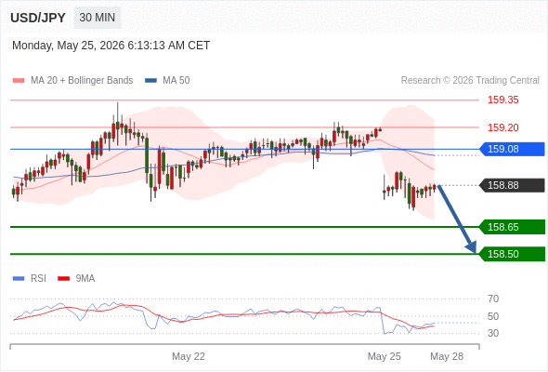
Task: Click the 159.08 blue pivot price tag
Action: pyautogui.click(x=512, y=149)
